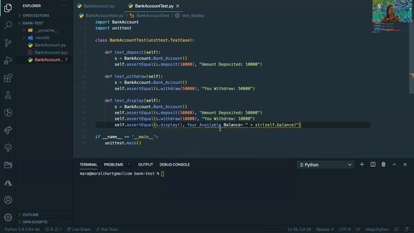Select the red BankAccount file with 7 problems
This screenshot has width=414, height=233.
coord(49,60)
